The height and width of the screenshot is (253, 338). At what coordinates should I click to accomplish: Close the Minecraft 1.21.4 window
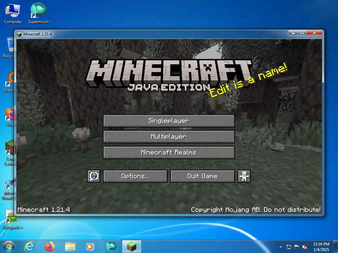tap(314, 33)
